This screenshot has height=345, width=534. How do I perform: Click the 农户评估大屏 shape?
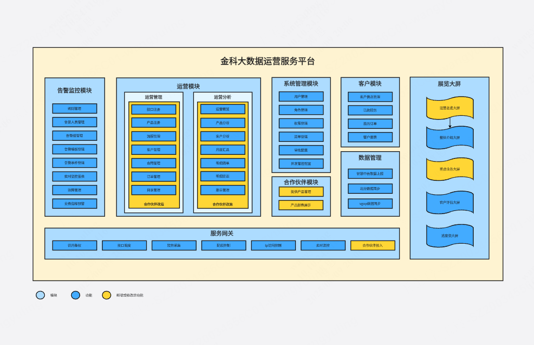pyautogui.click(x=450, y=203)
